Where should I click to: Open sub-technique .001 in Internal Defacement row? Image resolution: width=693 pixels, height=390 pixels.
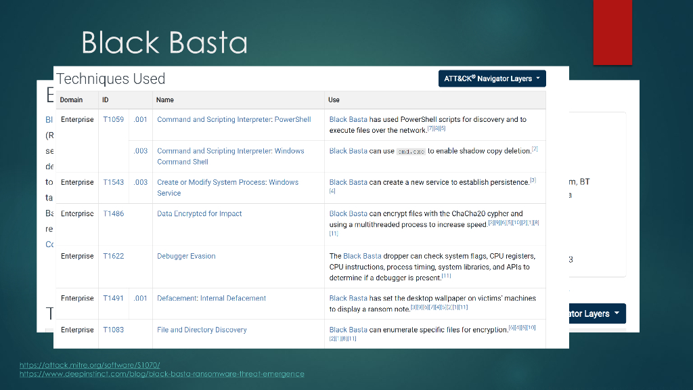(x=141, y=298)
